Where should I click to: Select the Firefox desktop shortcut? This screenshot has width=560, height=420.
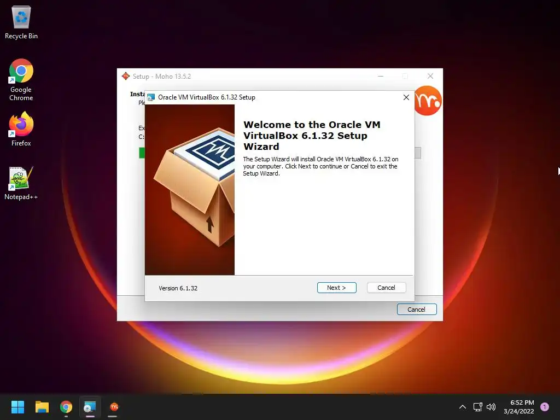point(21,129)
